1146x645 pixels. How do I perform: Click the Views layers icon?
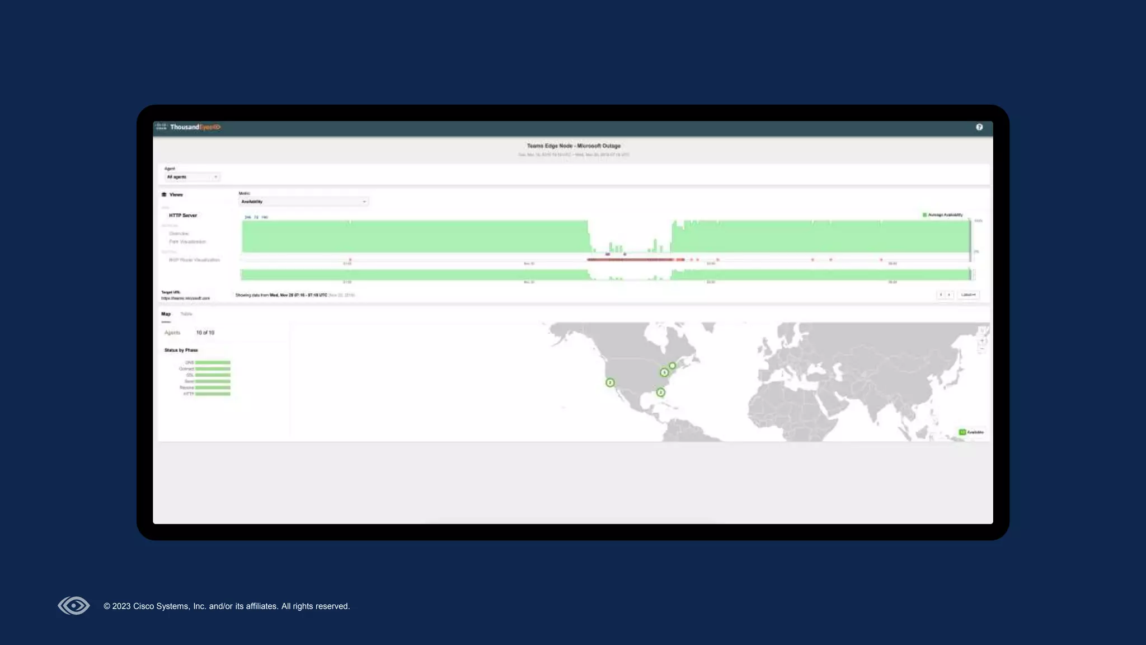(164, 195)
